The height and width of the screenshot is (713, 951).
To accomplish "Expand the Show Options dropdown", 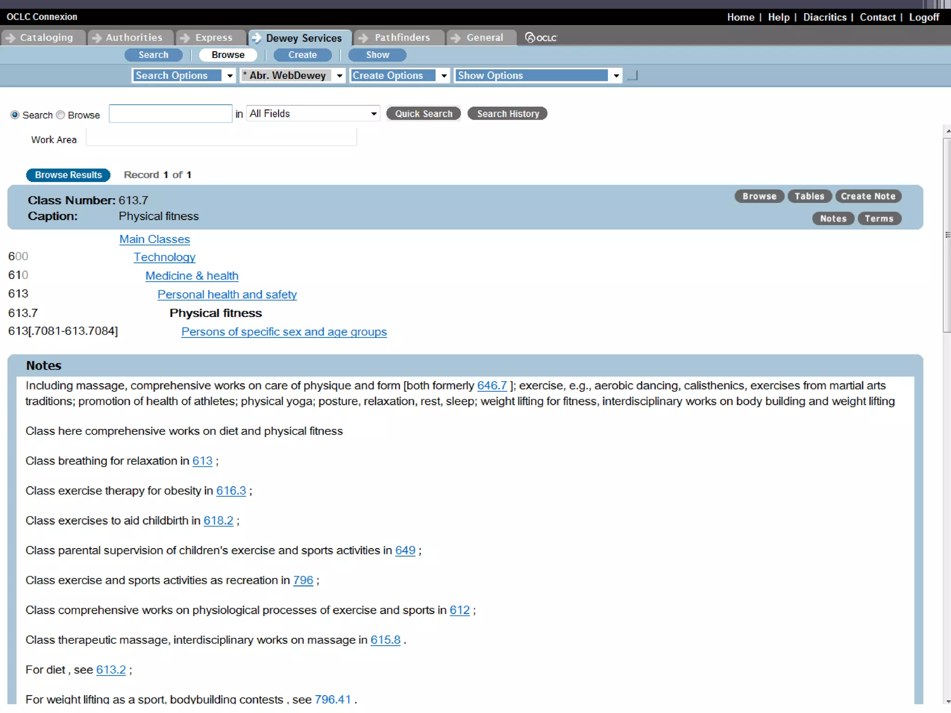I will [616, 76].
